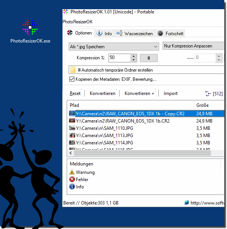Sort list by the Größe column header
The width and height of the screenshot is (227, 229).
point(209,105)
